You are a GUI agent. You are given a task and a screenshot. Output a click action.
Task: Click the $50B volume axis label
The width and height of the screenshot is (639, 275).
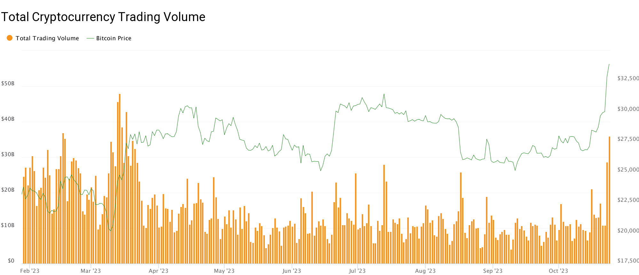click(x=8, y=84)
